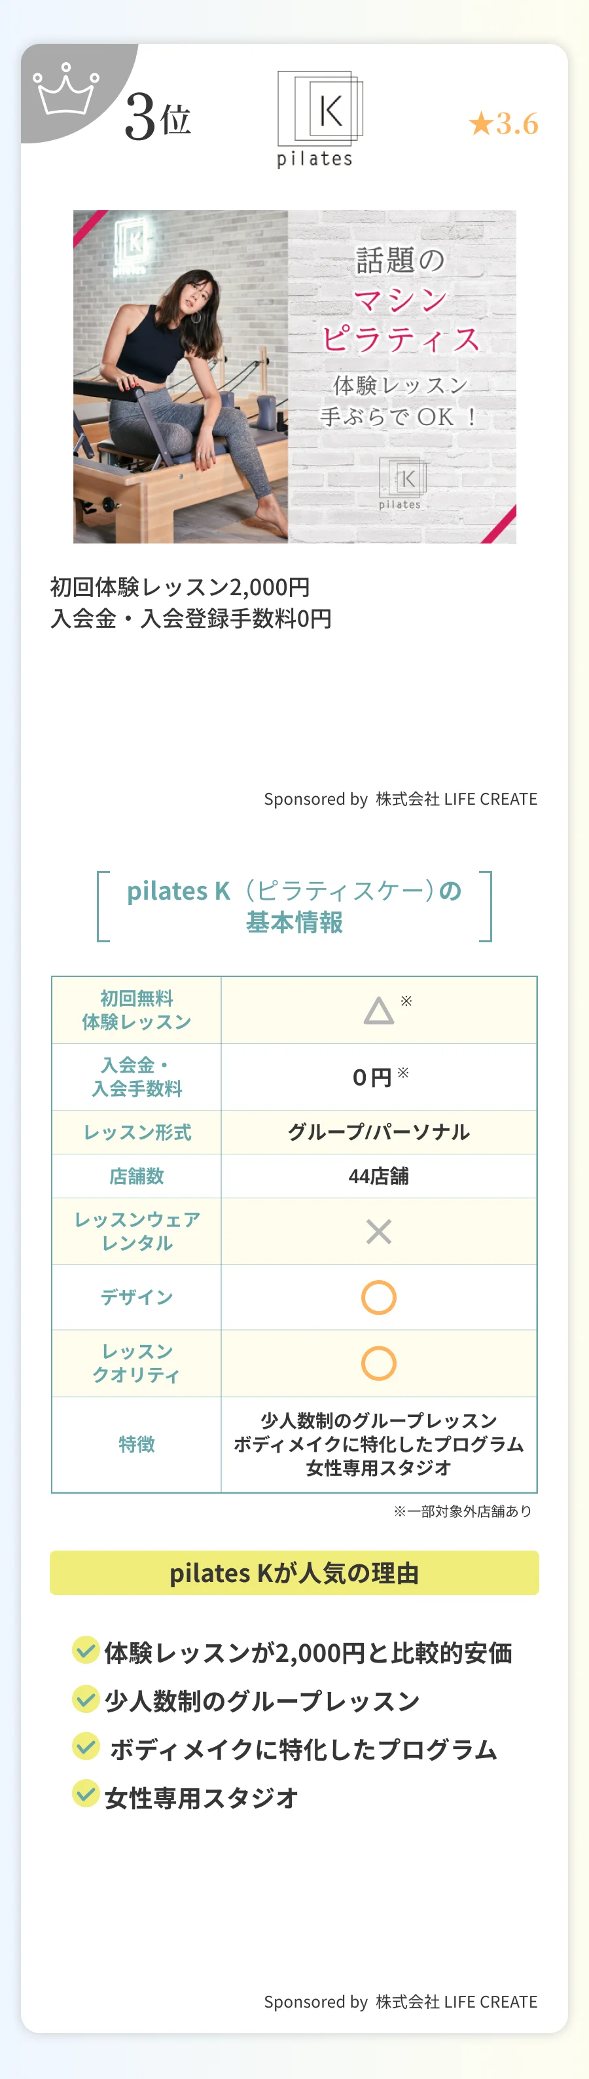Click the 44店舗 store count cell
Image resolution: width=589 pixels, height=2079 pixels.
click(x=378, y=1177)
